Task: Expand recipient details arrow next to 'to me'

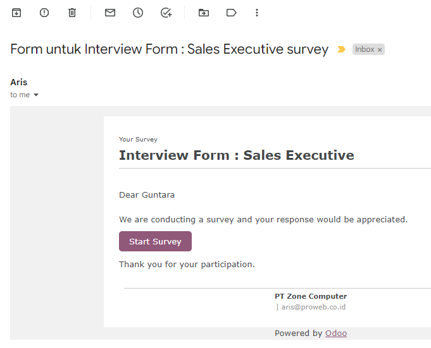Action: coord(36,95)
